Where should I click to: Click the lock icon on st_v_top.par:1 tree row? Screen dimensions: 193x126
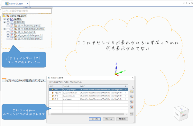[x=15, y=32]
